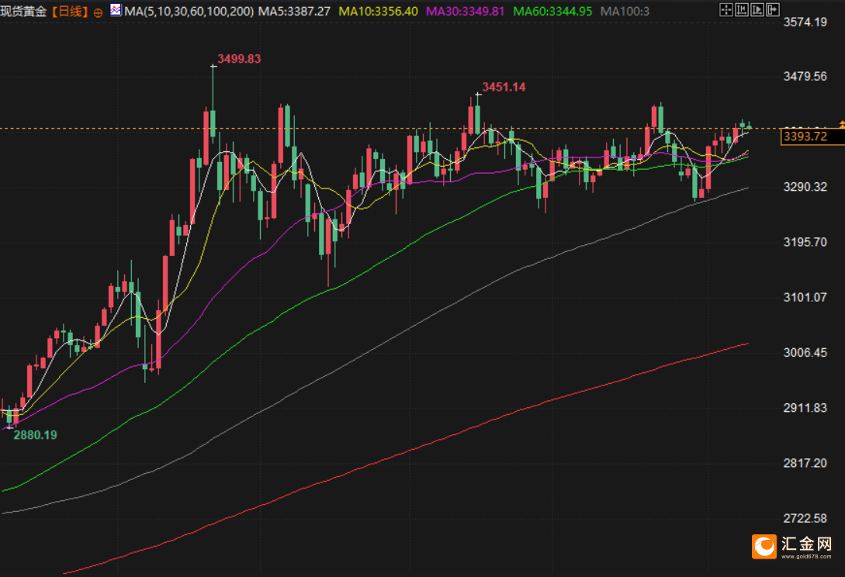Image resolution: width=845 pixels, height=577 pixels.
Task: Click the small orange arrow marker at the right edge
Action: point(841,124)
